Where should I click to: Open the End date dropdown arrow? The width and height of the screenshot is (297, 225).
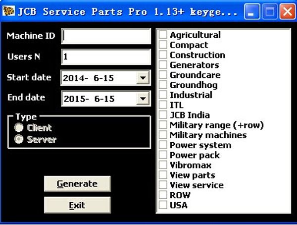click(143, 99)
